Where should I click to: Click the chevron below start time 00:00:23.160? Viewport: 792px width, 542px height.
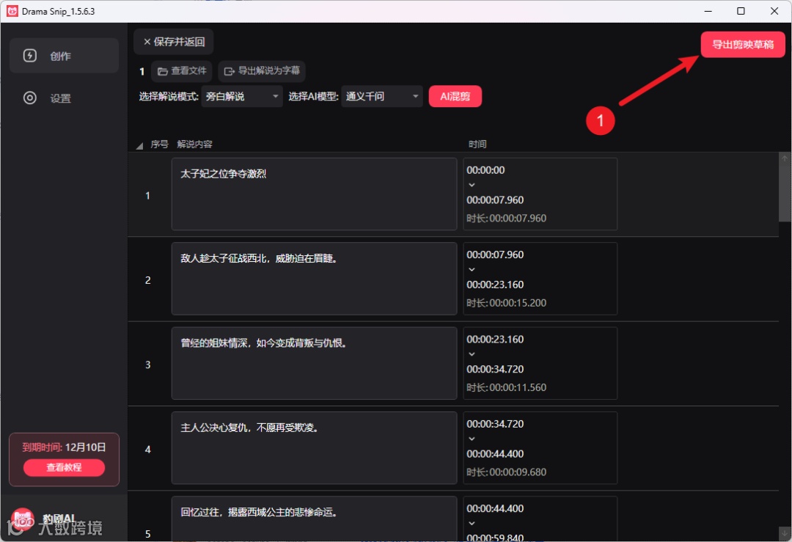pos(472,354)
